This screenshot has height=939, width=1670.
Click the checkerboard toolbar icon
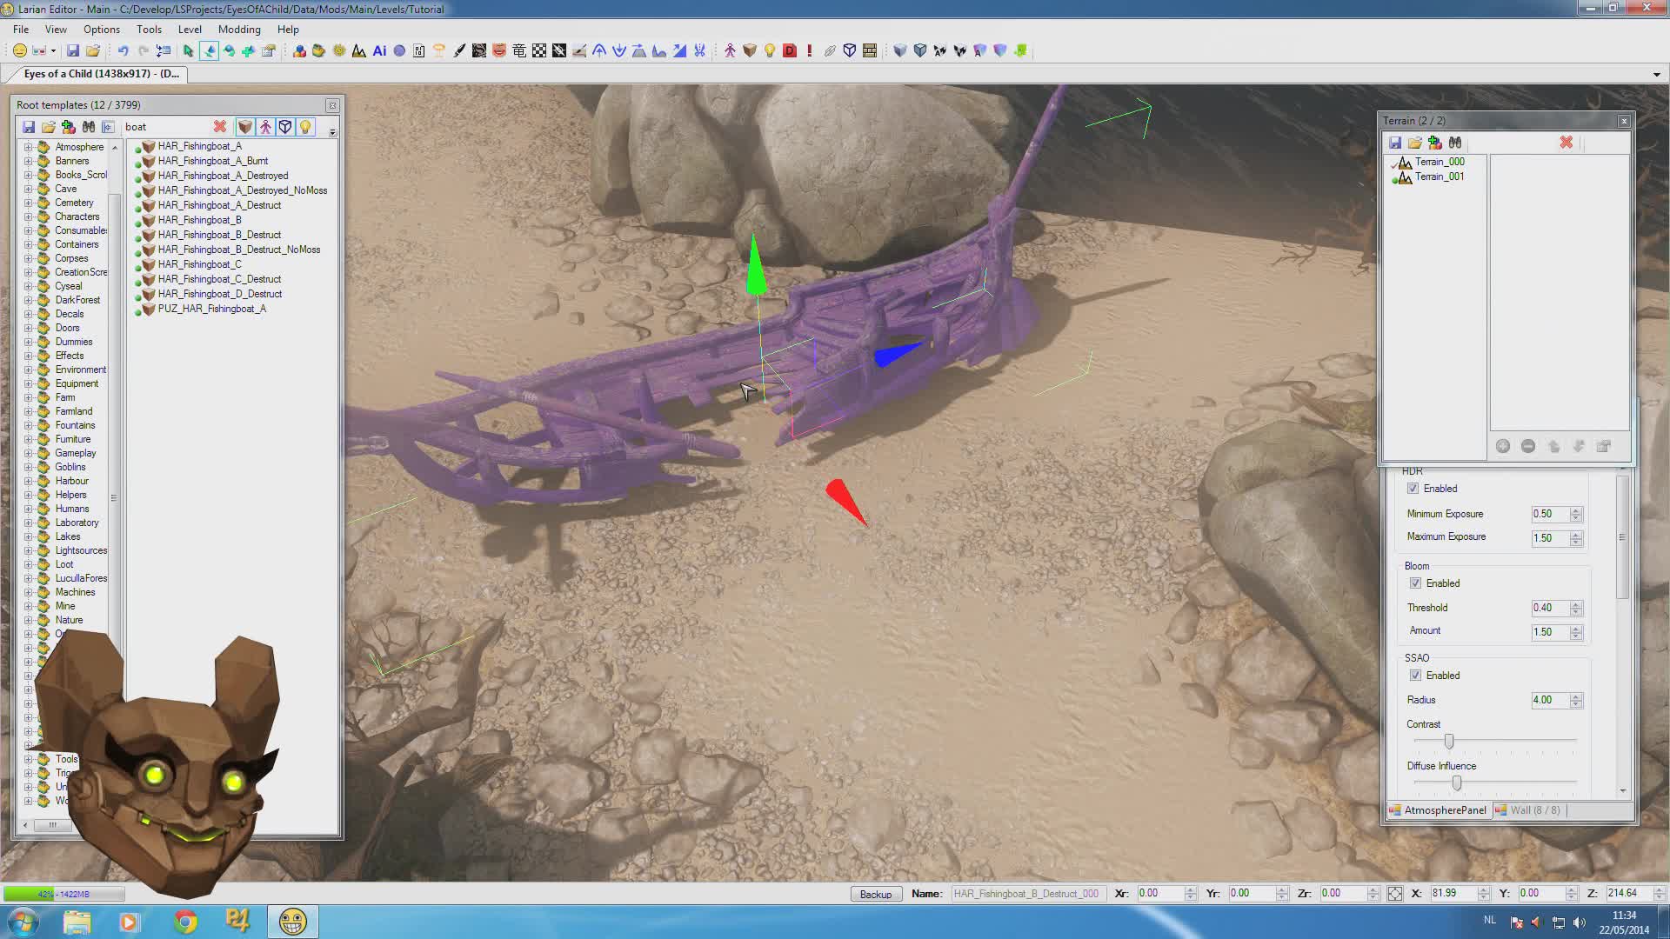click(x=539, y=51)
